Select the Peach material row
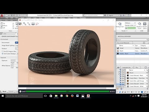 [x=132, y=51]
